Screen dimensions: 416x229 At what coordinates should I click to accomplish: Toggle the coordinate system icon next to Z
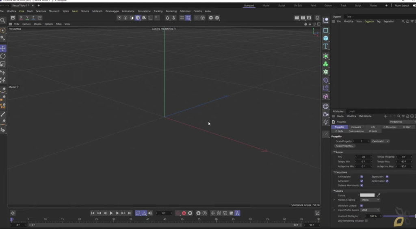39,18
